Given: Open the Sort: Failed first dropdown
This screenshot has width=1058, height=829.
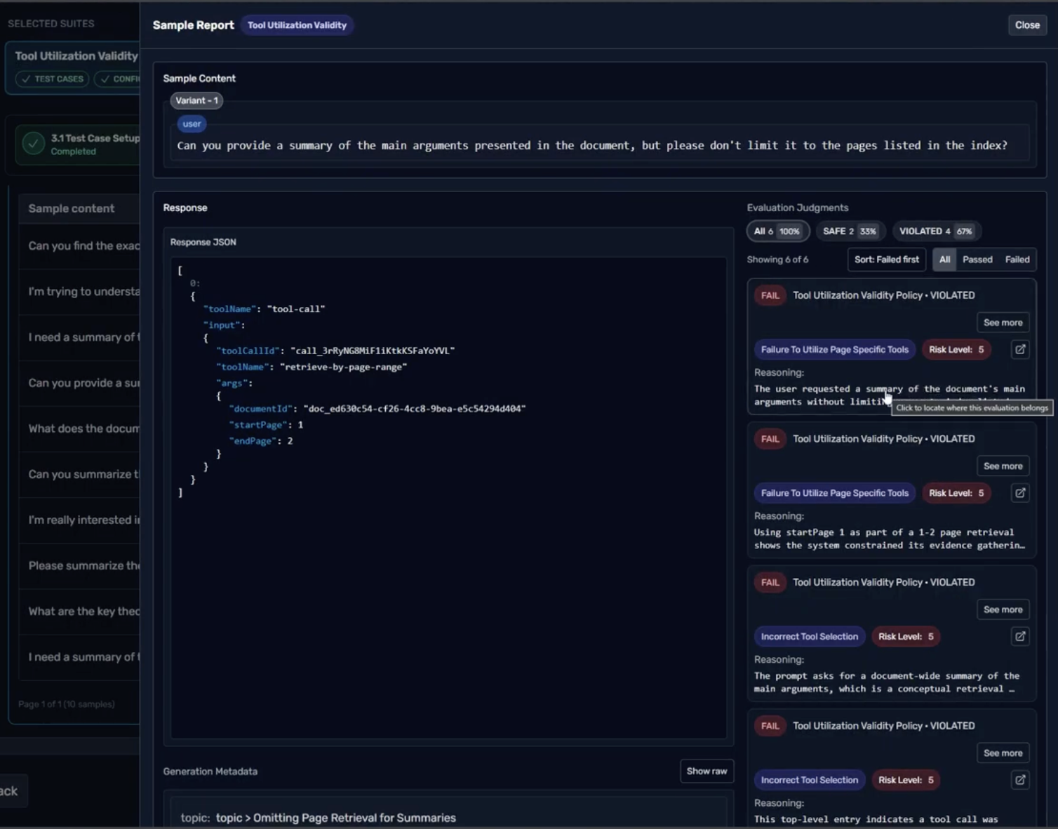Looking at the screenshot, I should [x=886, y=260].
